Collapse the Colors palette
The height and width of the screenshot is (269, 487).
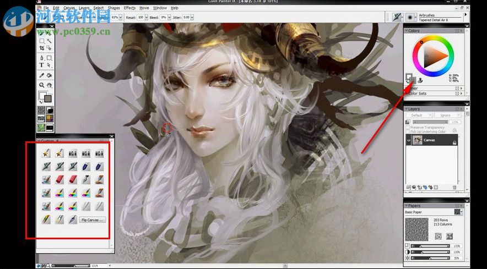pos(407,31)
